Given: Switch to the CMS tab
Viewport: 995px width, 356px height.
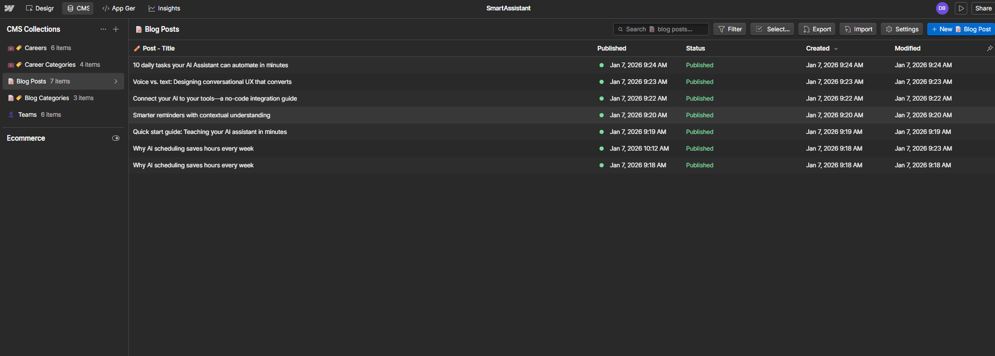Looking at the screenshot, I should (78, 8).
